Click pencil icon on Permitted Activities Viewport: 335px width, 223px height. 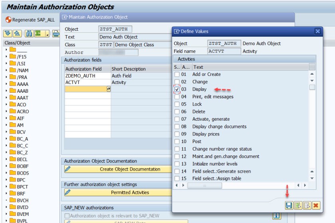click(x=68, y=192)
